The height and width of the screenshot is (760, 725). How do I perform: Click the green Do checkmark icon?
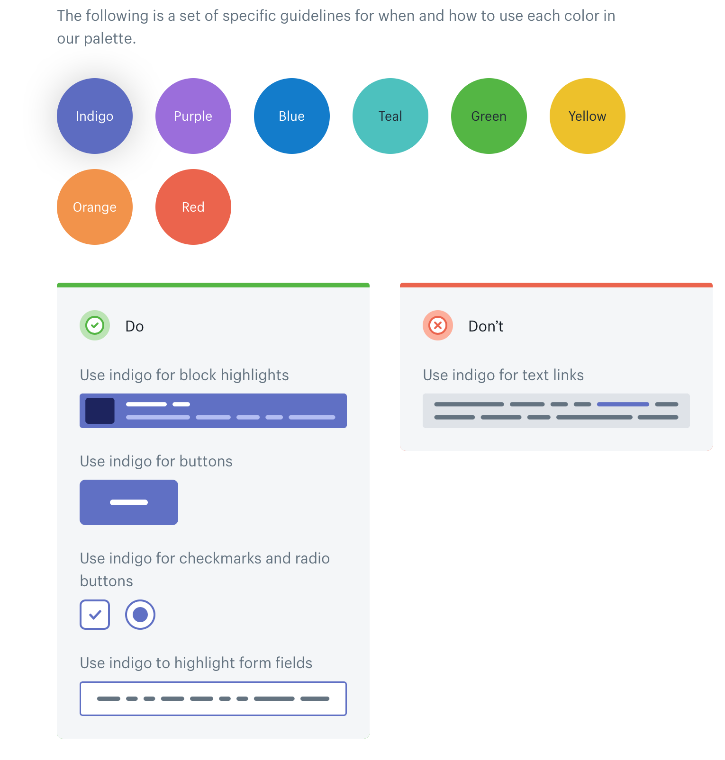click(94, 325)
